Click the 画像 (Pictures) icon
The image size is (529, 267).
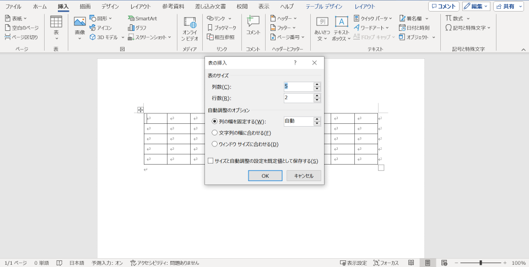click(x=79, y=28)
